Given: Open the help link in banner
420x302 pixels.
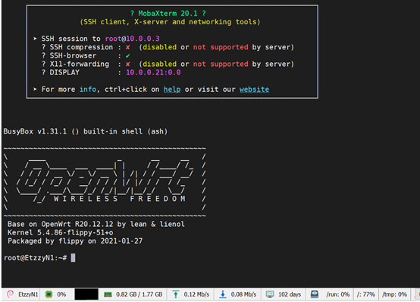Looking at the screenshot, I should pyautogui.click(x=172, y=90).
